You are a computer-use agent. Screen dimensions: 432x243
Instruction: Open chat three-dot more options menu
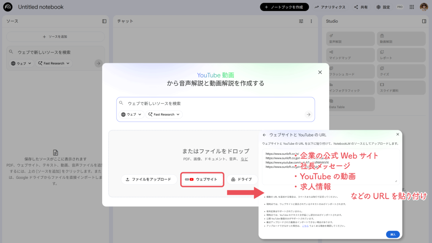click(311, 21)
